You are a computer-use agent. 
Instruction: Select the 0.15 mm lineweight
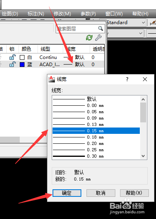coord(96,131)
